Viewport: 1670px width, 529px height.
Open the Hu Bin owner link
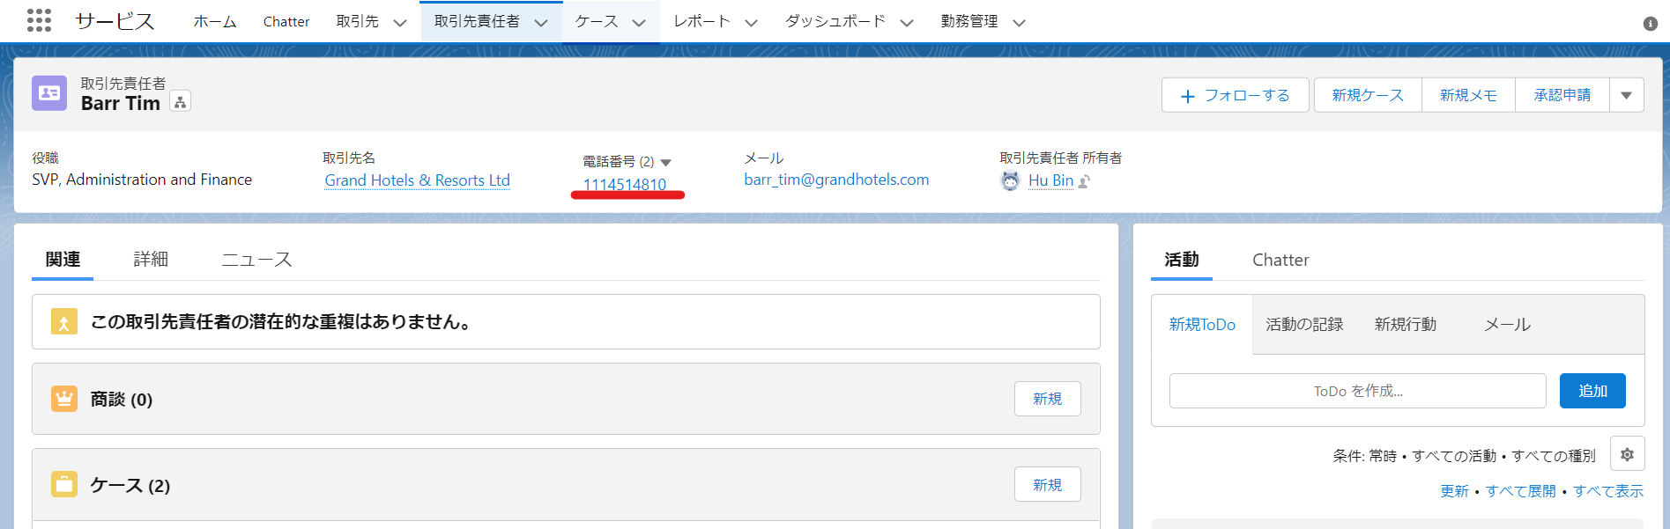click(1050, 180)
